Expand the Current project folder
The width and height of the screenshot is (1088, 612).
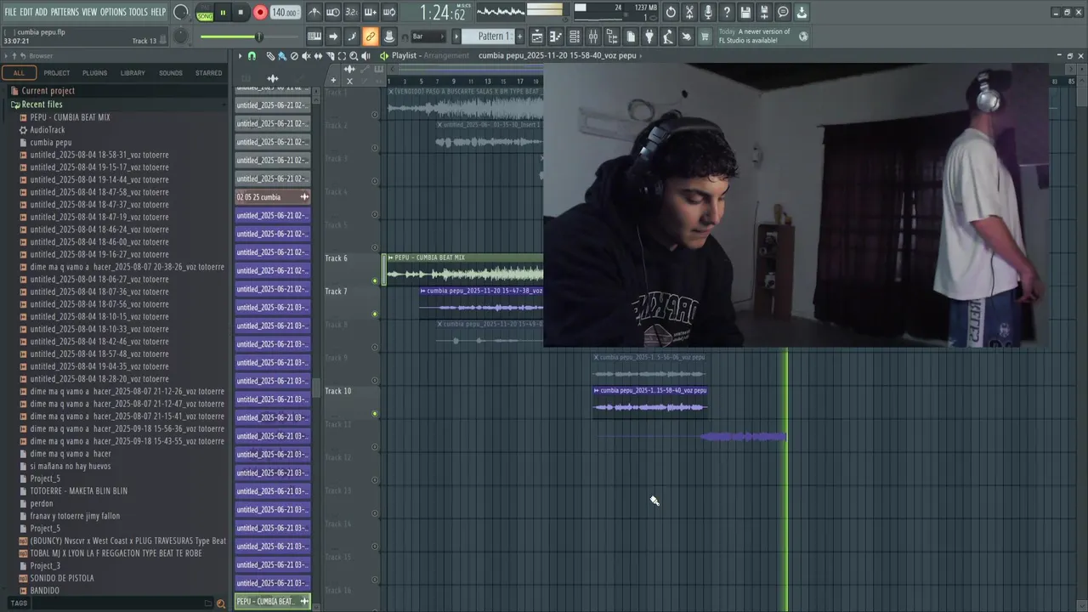pos(48,91)
